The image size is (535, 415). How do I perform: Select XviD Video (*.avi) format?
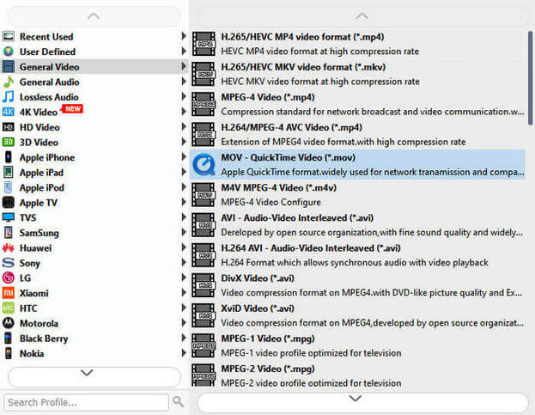tap(357, 315)
